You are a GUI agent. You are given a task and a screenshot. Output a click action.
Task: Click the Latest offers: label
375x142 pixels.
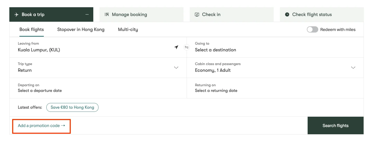(30, 107)
